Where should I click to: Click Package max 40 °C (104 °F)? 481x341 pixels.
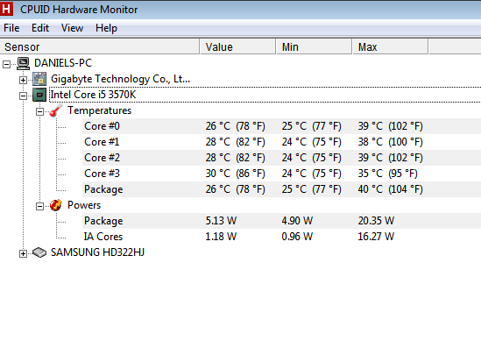390,189
